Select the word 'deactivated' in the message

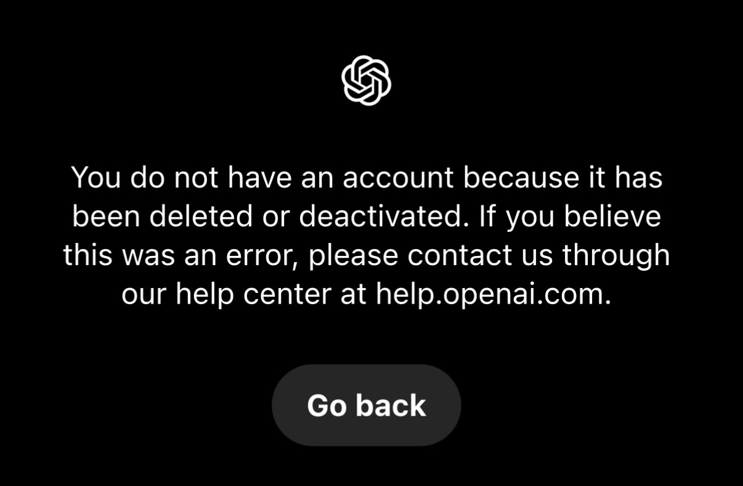click(383, 216)
